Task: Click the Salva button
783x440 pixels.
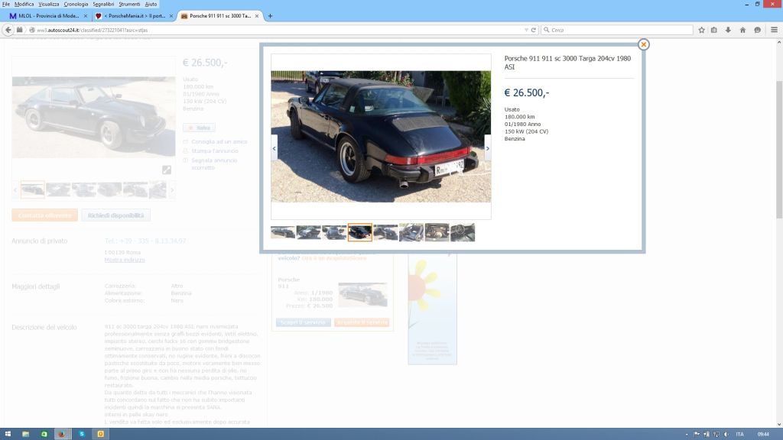Action: click(200, 128)
